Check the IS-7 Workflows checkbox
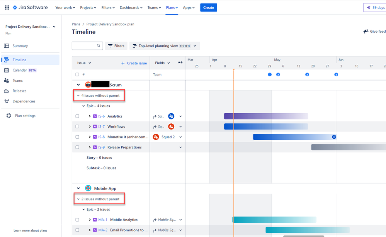 (77, 126)
